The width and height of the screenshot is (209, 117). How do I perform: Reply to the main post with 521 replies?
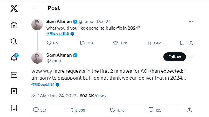36,110
